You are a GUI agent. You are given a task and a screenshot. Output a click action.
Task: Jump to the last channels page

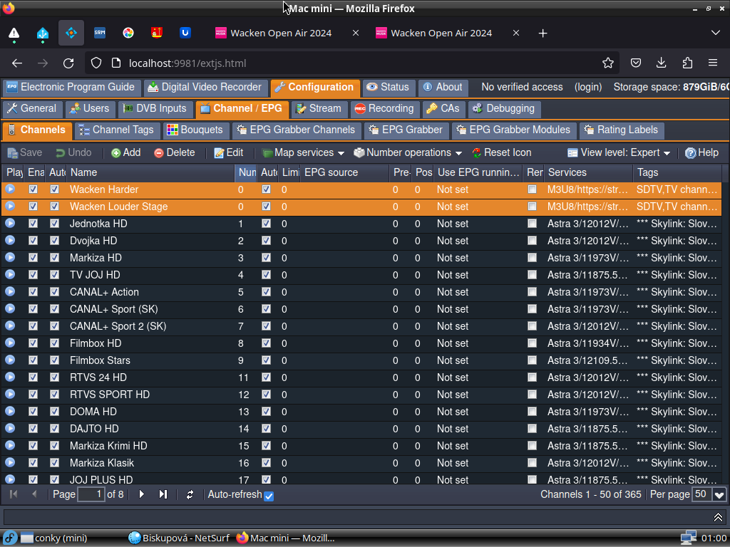163,494
